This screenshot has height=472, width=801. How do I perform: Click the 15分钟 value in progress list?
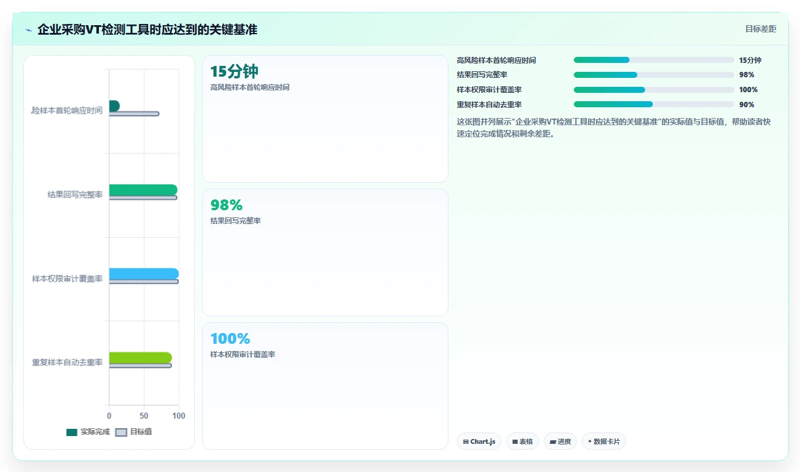(750, 60)
